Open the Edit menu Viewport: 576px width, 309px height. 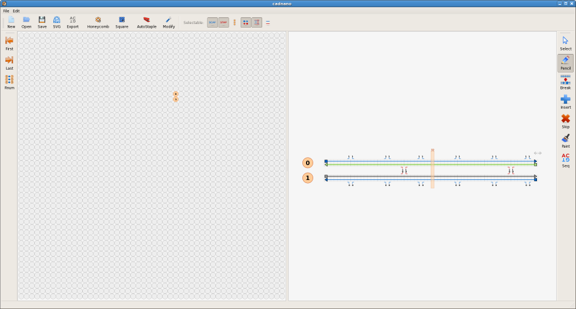coord(16,11)
